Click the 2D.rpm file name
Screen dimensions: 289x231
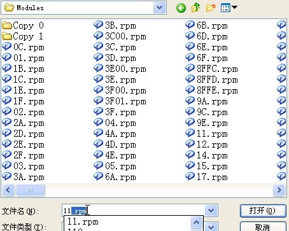(x=29, y=134)
